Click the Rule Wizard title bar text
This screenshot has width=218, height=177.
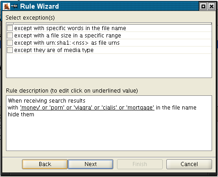[39, 6]
